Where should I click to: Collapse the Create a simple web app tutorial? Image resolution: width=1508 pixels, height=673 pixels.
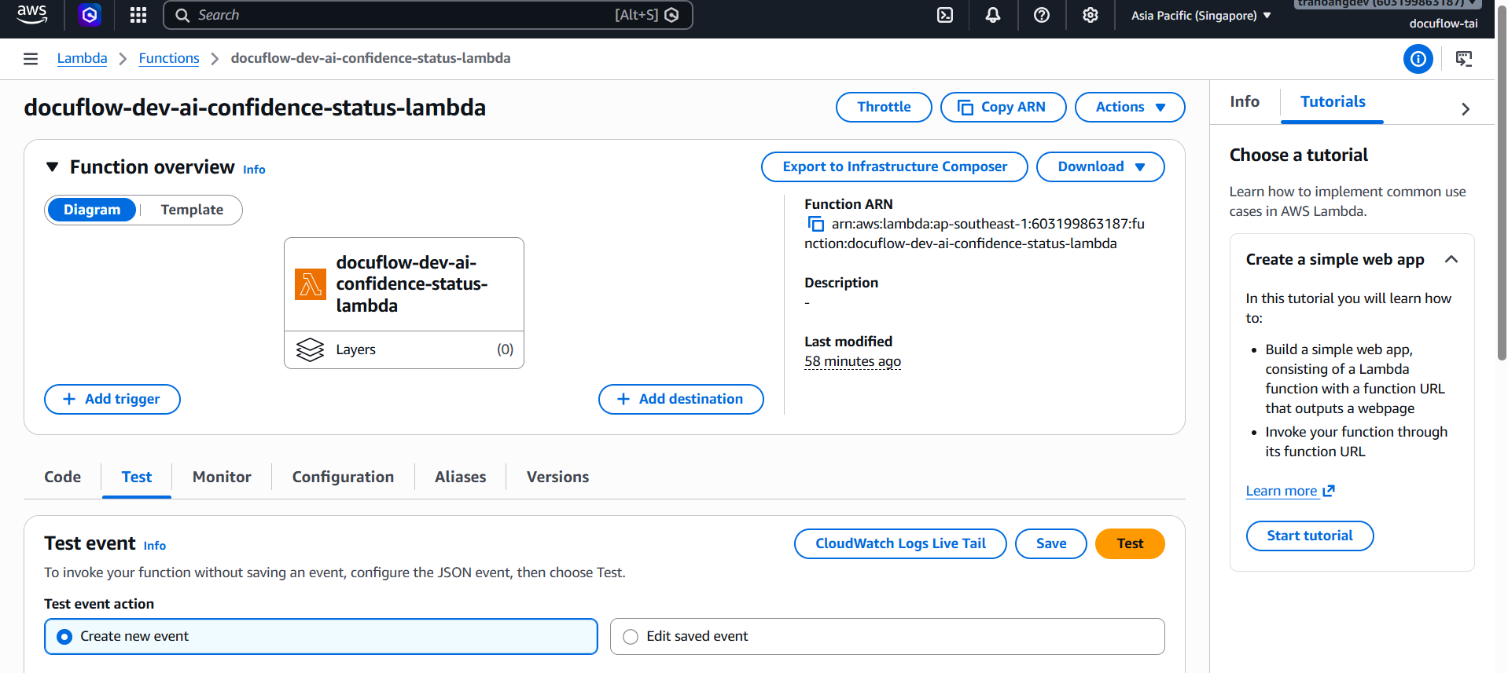coord(1451,260)
